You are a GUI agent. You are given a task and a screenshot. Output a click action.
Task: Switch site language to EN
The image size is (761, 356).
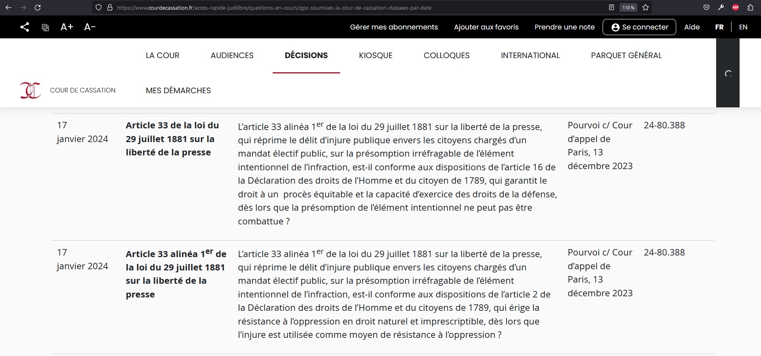pos(743,27)
